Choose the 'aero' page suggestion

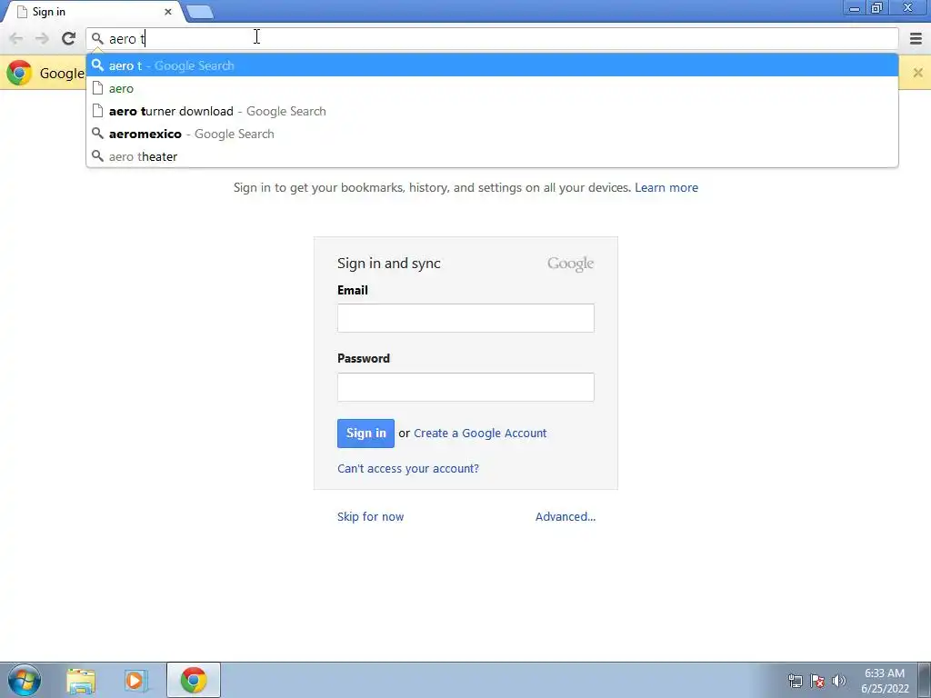[492, 88]
